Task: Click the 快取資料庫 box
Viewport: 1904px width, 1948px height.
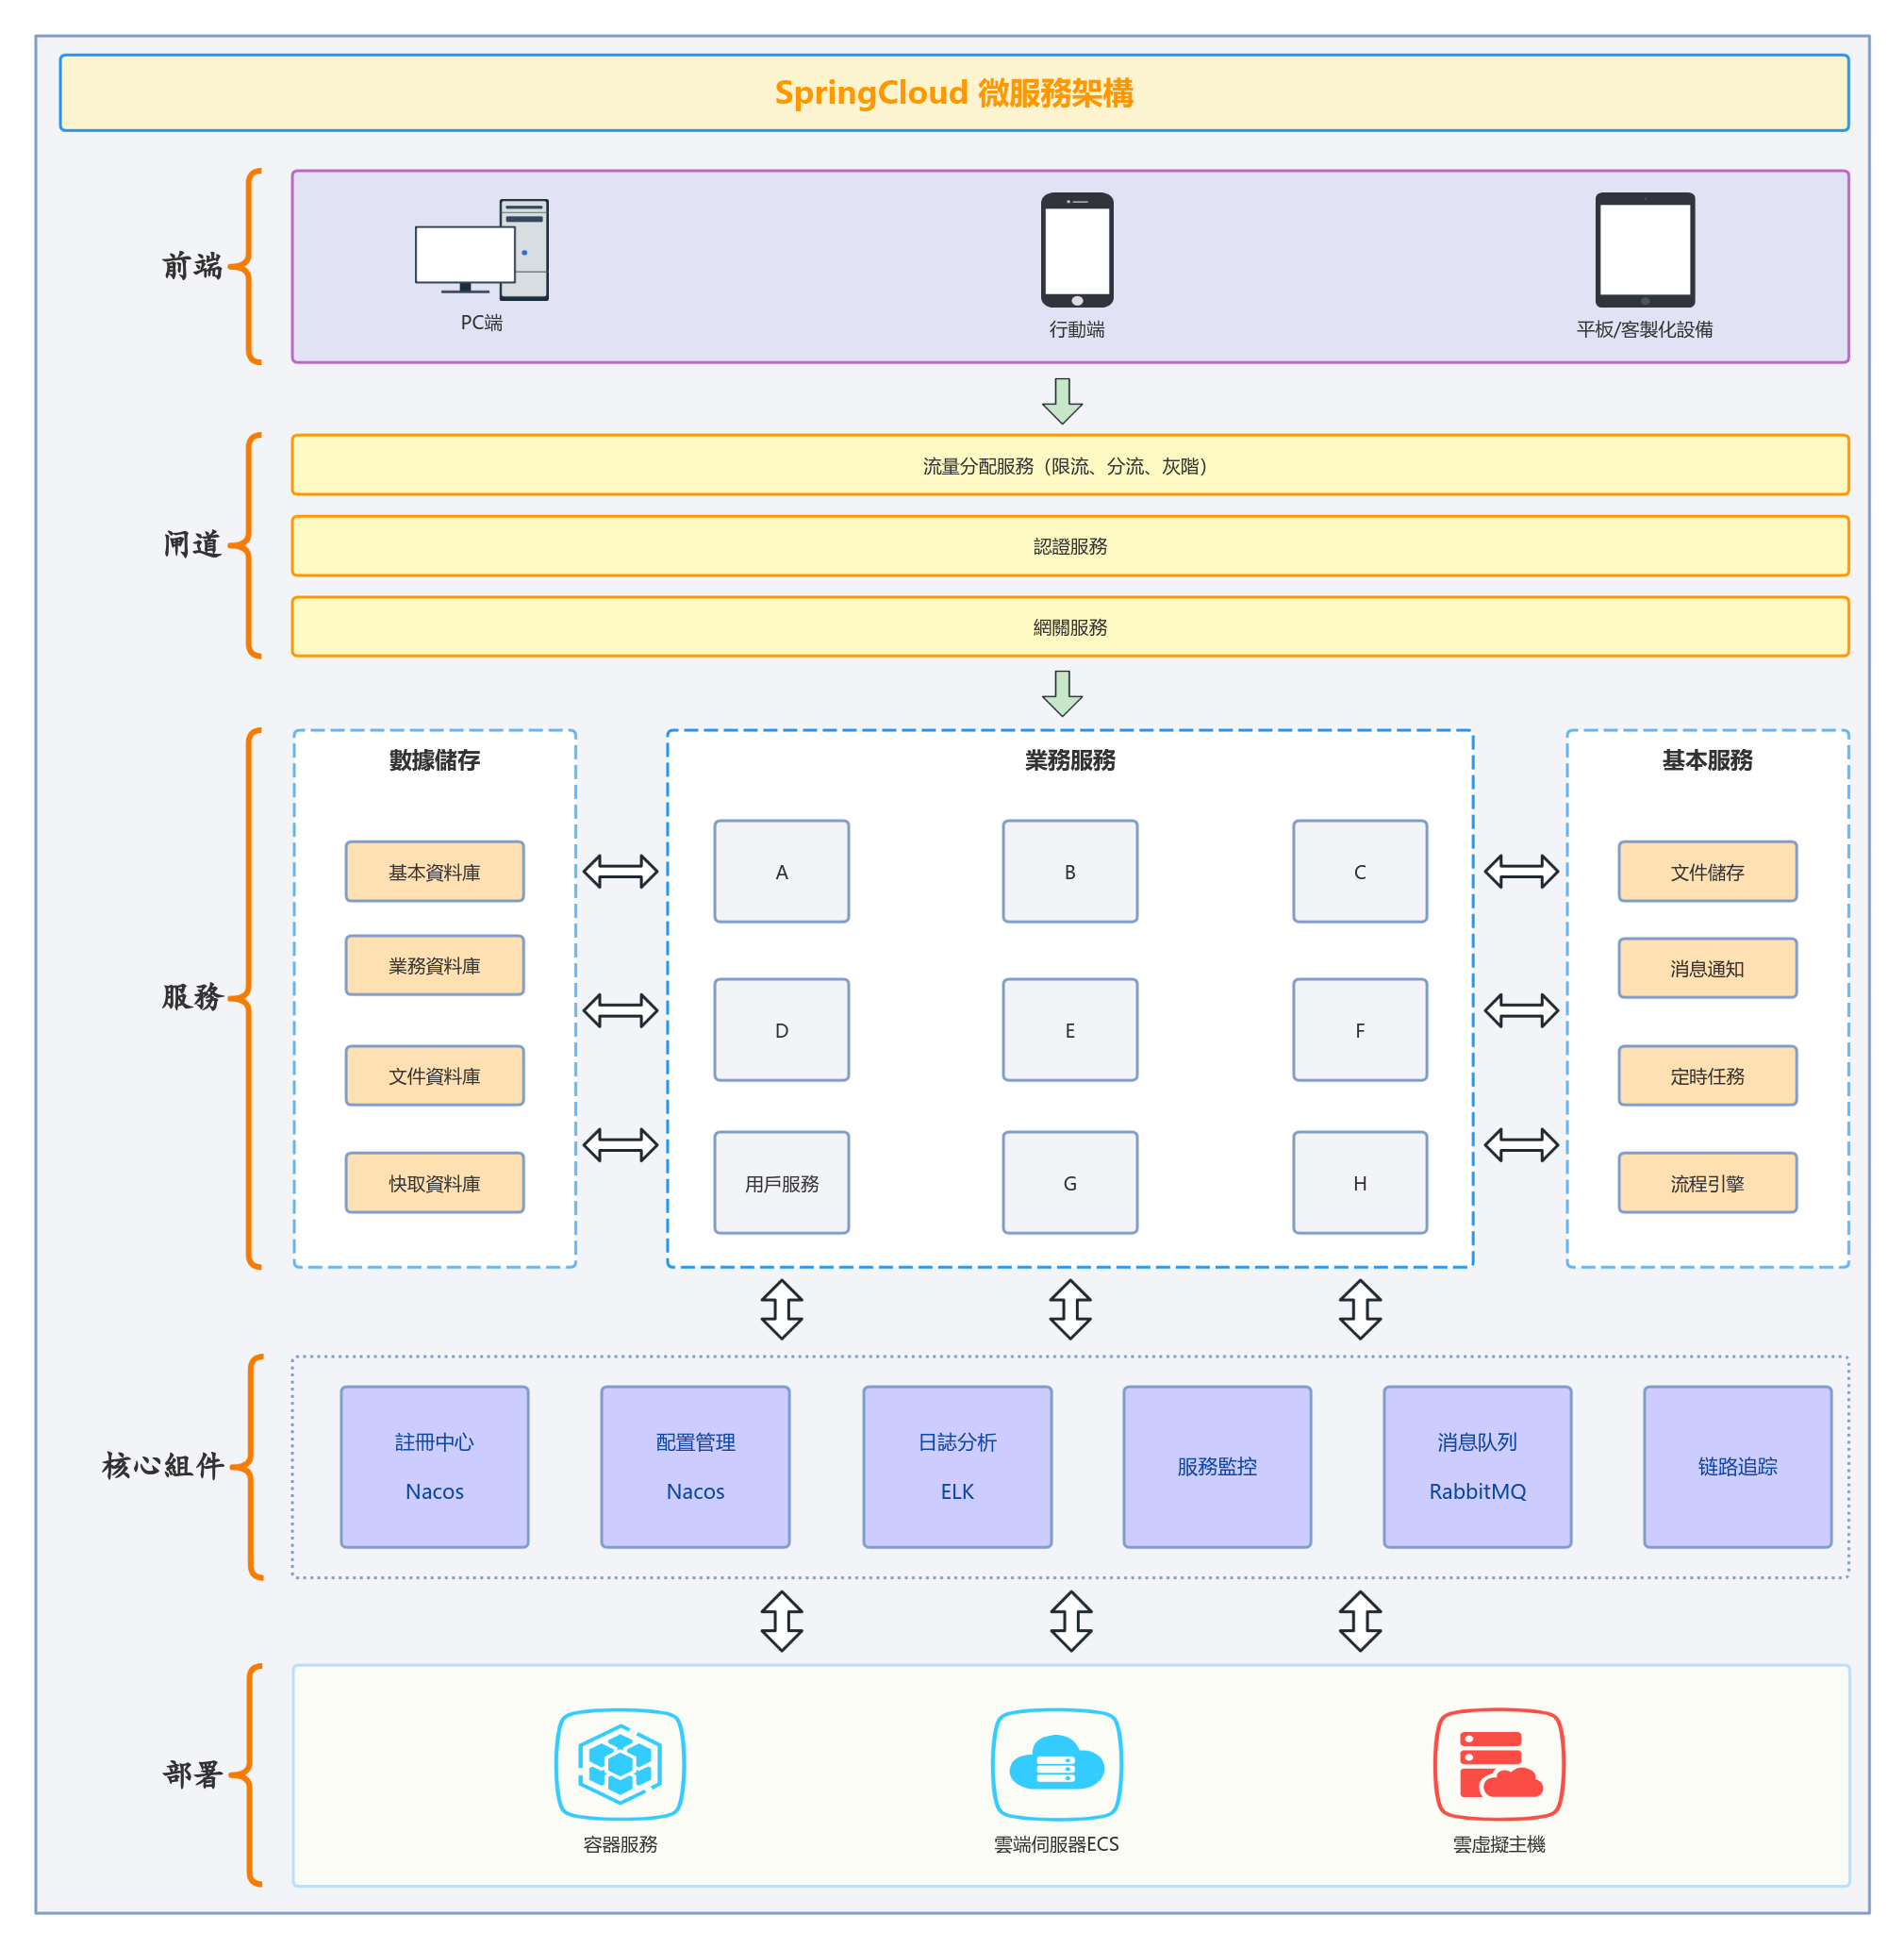Action: click(435, 1183)
